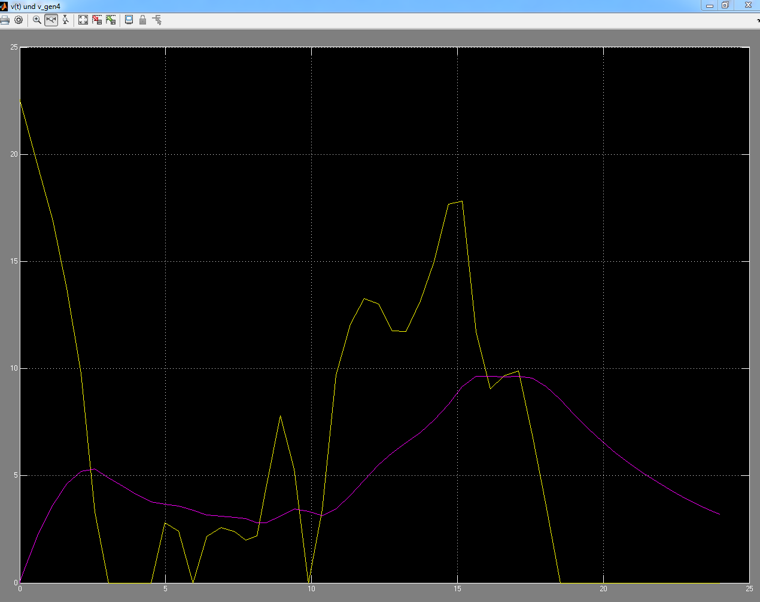
Task: Activate the Zoom Y-axis tool
Action: coord(65,20)
